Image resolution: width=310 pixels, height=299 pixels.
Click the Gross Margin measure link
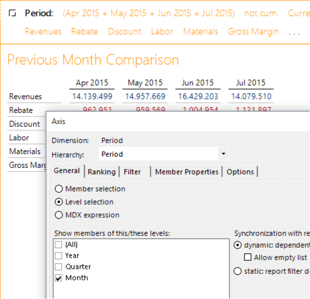coord(253,32)
